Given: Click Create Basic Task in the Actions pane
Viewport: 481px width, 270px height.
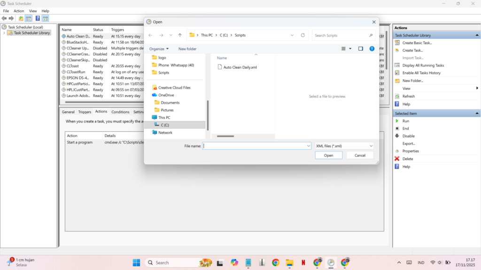Looking at the screenshot, I should coord(417,43).
